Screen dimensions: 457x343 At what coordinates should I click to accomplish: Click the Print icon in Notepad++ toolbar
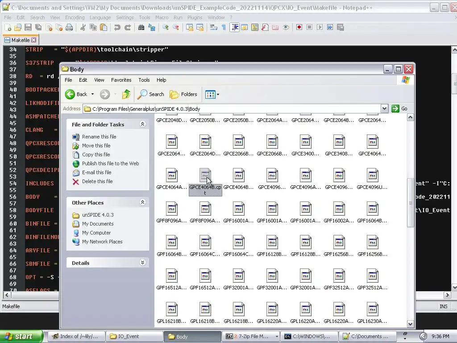pos(69,27)
